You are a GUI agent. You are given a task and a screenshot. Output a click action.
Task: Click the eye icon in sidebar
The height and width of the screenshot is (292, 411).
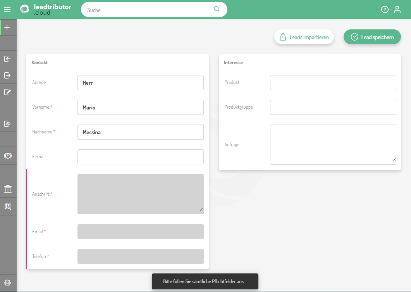[x=7, y=124]
